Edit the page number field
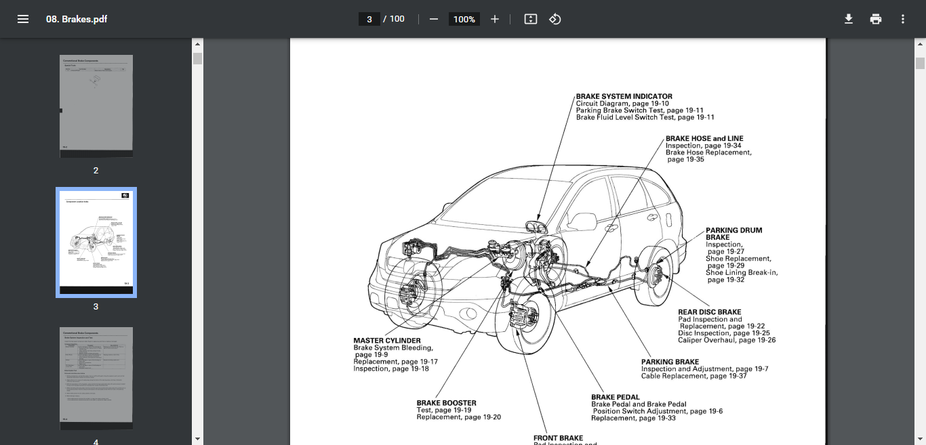The height and width of the screenshot is (445, 926). tap(369, 19)
